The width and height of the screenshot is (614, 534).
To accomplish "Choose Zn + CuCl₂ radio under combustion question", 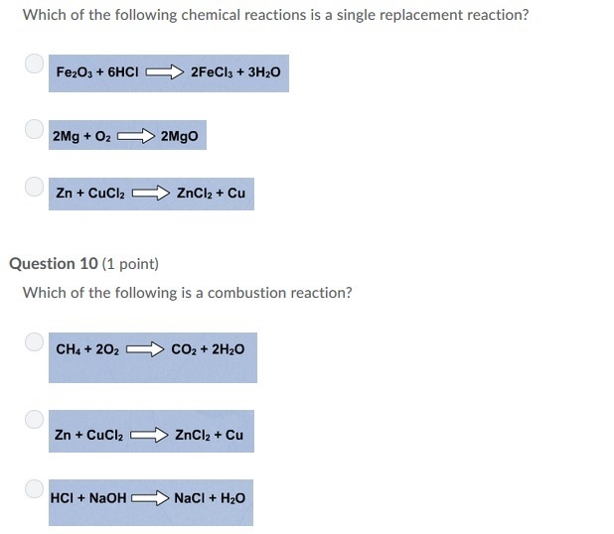I will point(34,419).
